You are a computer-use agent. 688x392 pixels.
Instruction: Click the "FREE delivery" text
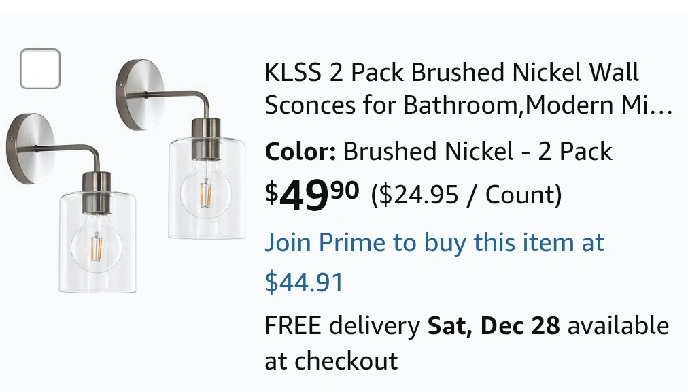point(342,326)
